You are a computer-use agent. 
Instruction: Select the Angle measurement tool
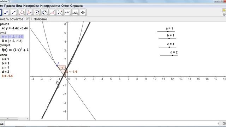[x=52, y=12]
